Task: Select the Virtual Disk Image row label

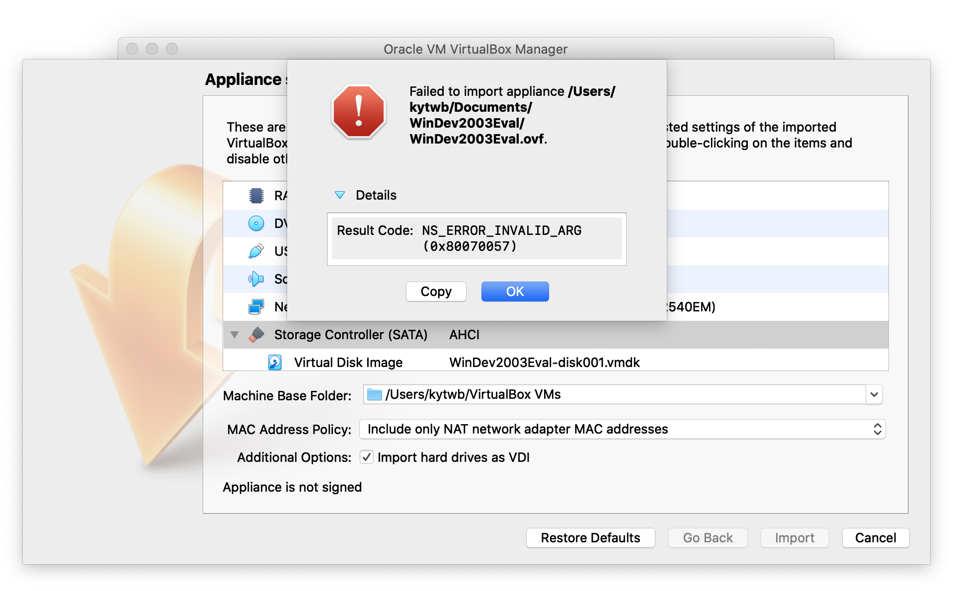Action: point(348,363)
